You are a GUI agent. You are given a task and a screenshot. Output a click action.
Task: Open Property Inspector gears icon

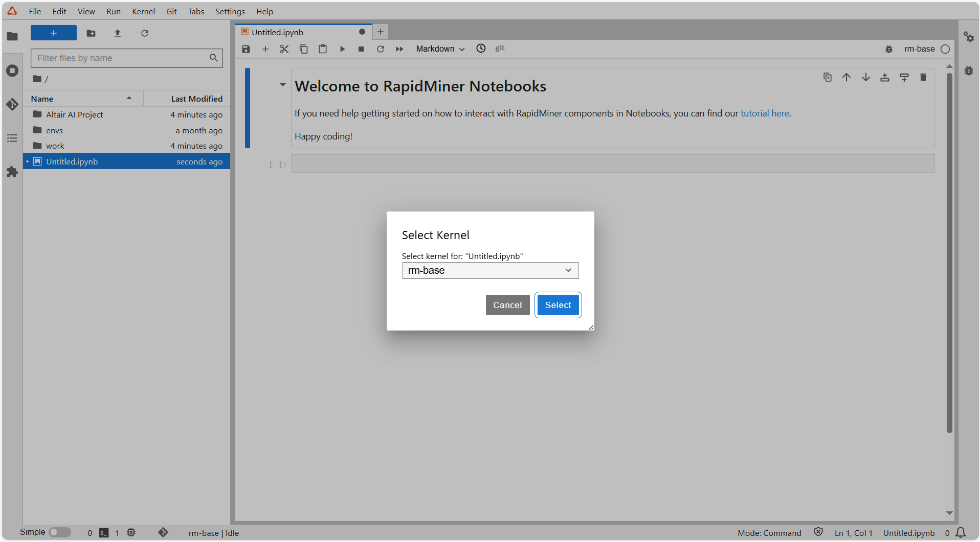click(x=969, y=37)
